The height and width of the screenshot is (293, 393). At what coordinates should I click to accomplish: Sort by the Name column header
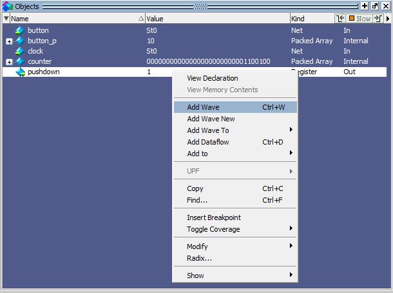click(x=77, y=19)
